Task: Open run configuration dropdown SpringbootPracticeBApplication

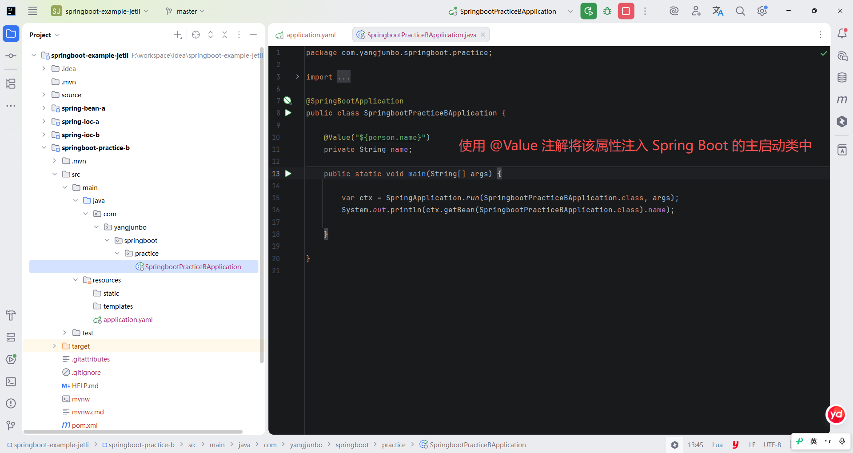Action: (x=511, y=11)
